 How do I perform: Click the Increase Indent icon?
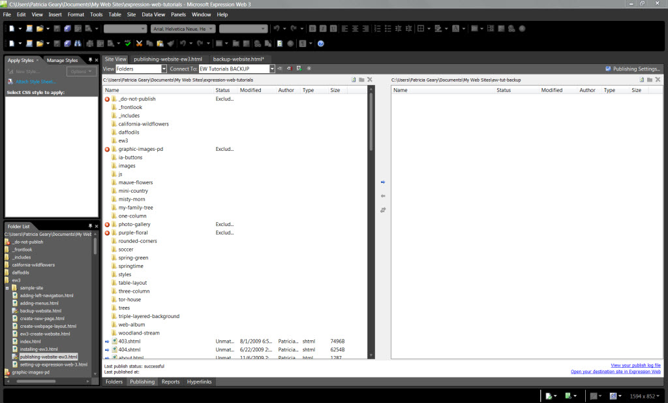click(x=409, y=29)
